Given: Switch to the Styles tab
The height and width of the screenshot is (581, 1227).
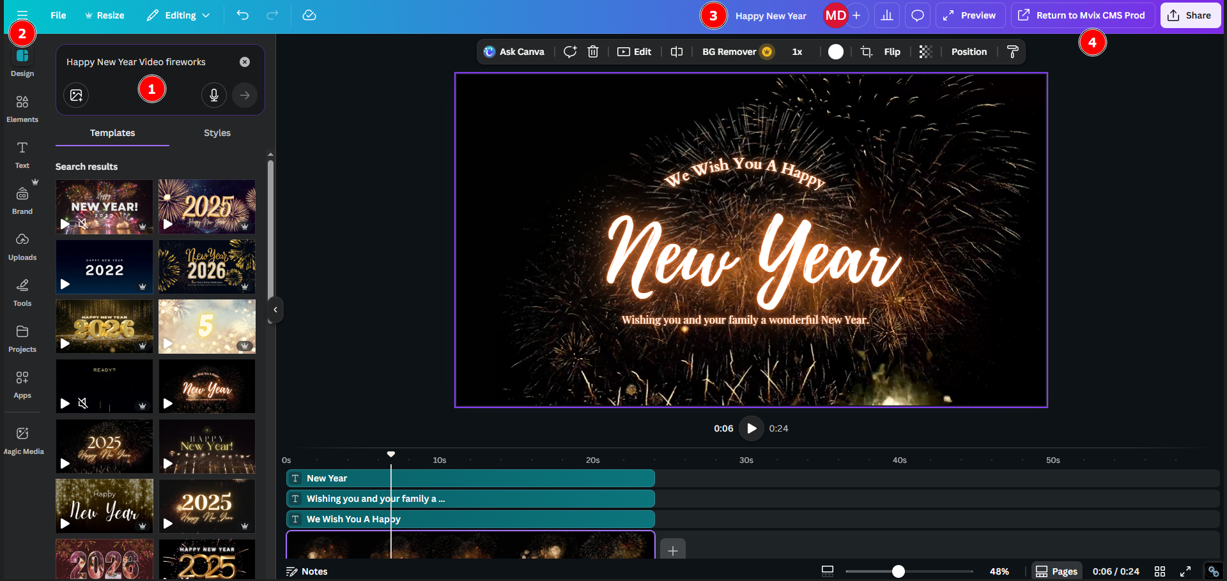Looking at the screenshot, I should [217, 133].
